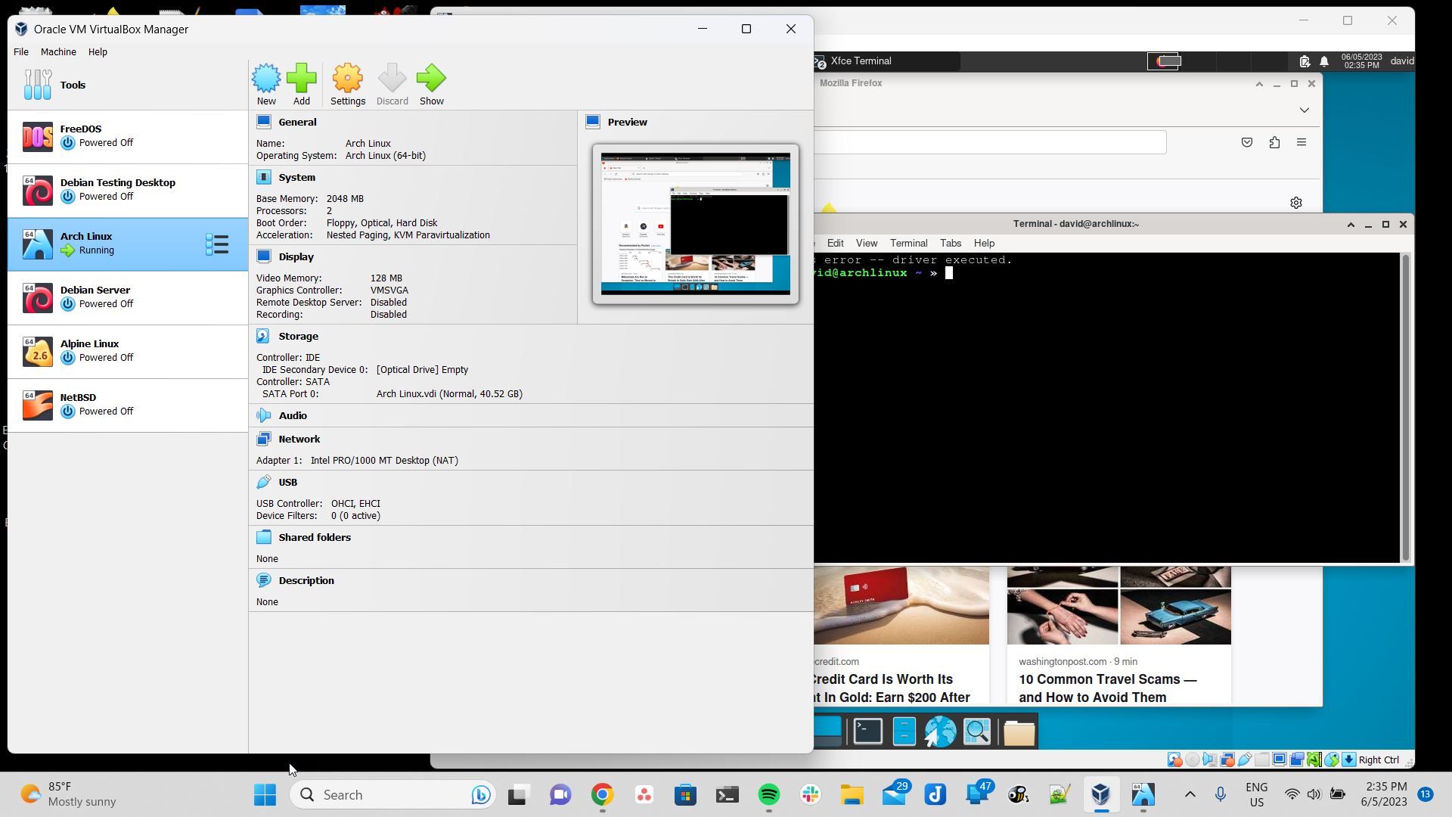The image size is (1452, 817).
Task: Open the Firefox hamburger menu icon
Action: point(1302,142)
